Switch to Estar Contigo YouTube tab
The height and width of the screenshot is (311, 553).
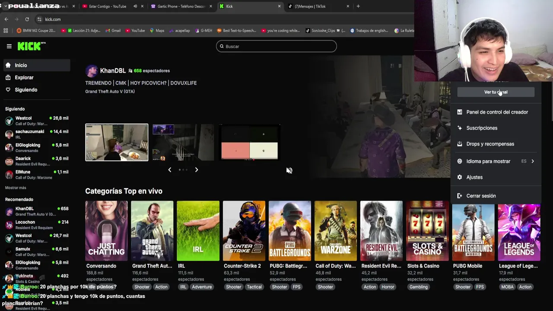tap(107, 6)
